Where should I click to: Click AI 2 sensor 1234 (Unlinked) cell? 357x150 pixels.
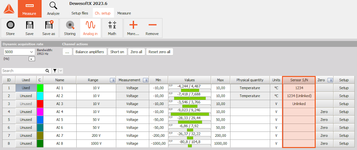coord(299,96)
